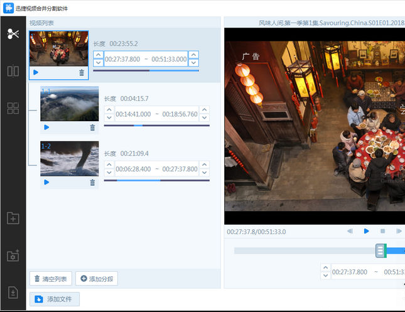The width and height of the screenshot is (405, 312).
Task: Increase preview start time 00:27:37.800
Action: click(x=326, y=267)
